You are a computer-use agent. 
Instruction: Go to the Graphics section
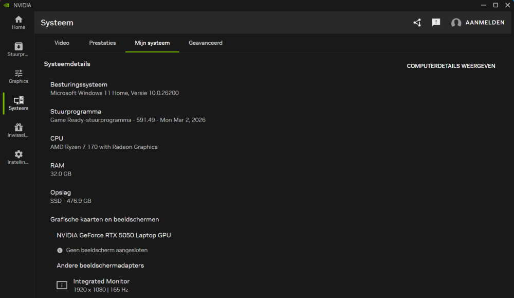click(19, 77)
